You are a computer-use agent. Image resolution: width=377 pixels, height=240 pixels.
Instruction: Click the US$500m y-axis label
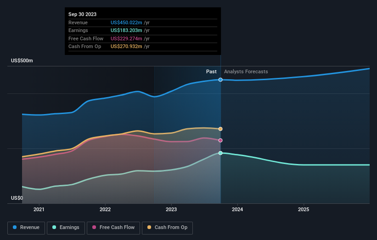click(22, 60)
